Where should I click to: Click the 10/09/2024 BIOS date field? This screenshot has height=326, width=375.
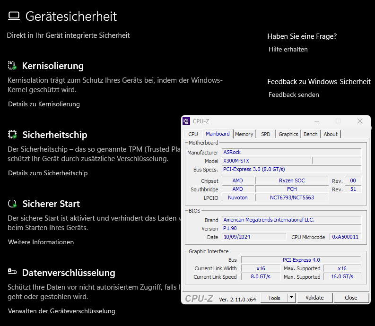point(254,237)
